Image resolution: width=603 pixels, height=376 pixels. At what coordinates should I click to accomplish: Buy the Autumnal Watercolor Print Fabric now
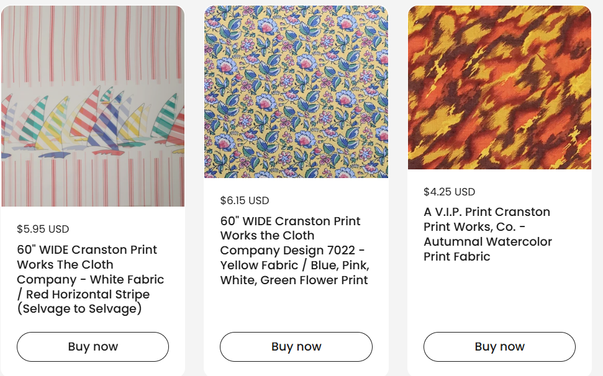[499, 347]
